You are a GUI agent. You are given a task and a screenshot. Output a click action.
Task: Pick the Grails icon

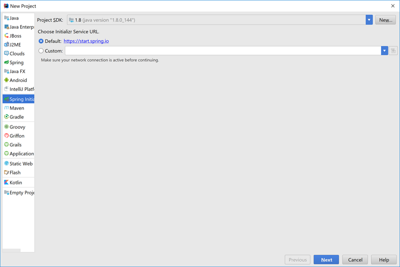click(x=6, y=144)
